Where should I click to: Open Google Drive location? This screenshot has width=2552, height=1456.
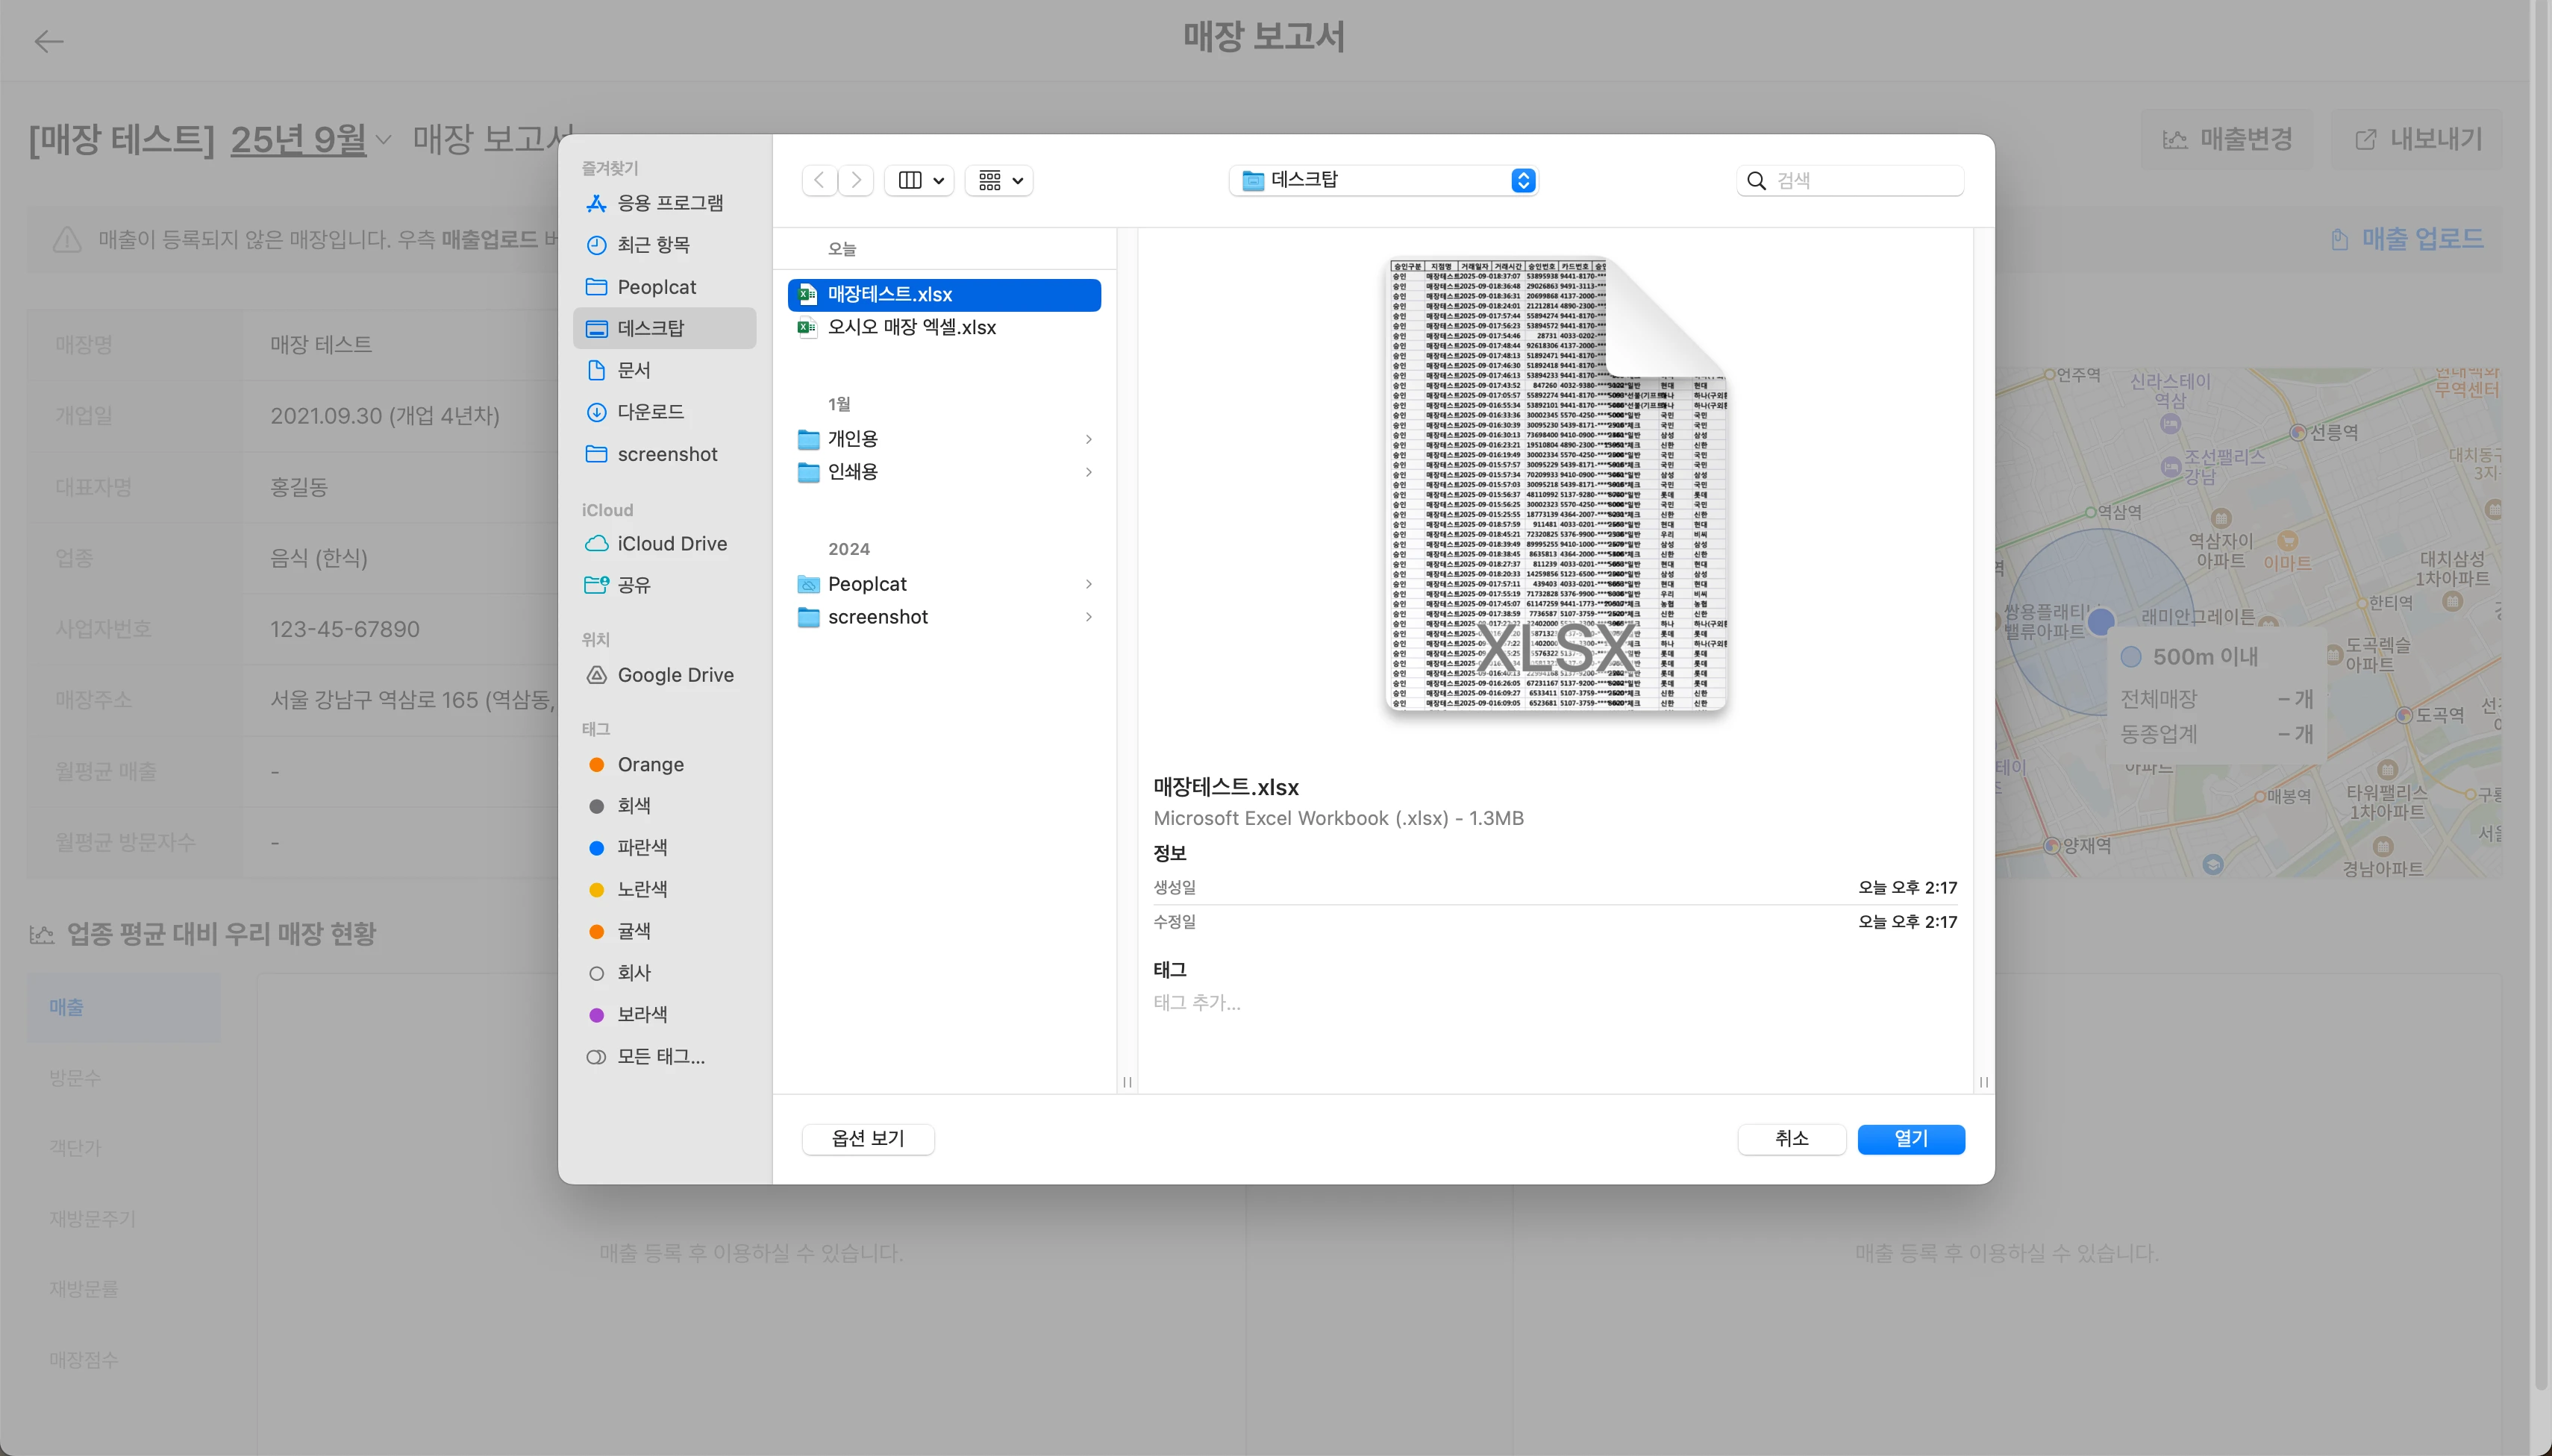tap(675, 675)
